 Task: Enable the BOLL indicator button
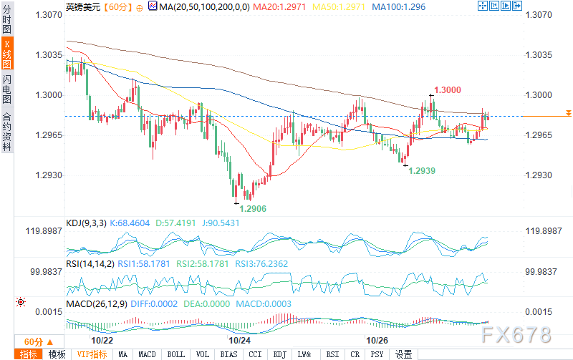point(173,354)
